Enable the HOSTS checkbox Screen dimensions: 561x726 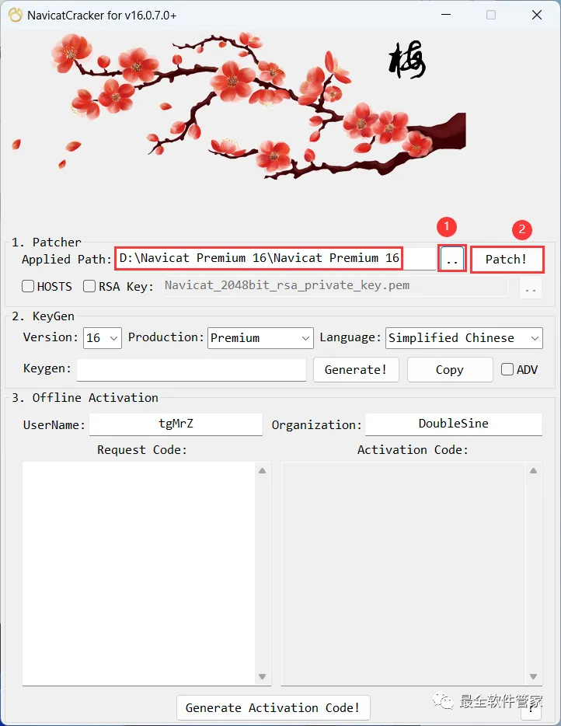coord(28,286)
